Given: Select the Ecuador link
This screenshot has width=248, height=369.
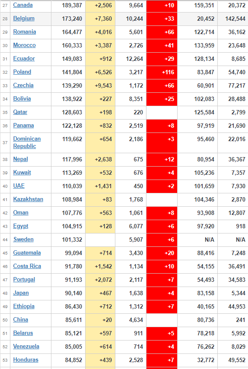Looking at the screenshot, I should (24, 59).
